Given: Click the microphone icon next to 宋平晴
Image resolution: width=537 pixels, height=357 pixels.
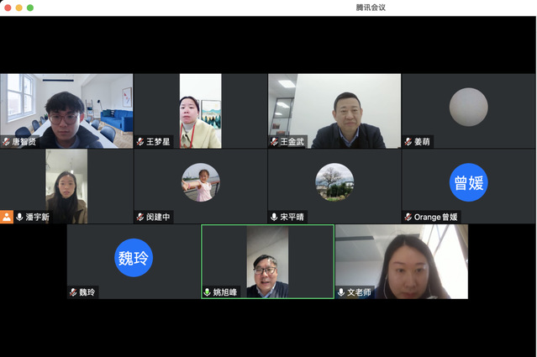Looking at the screenshot, I should coord(274,217).
